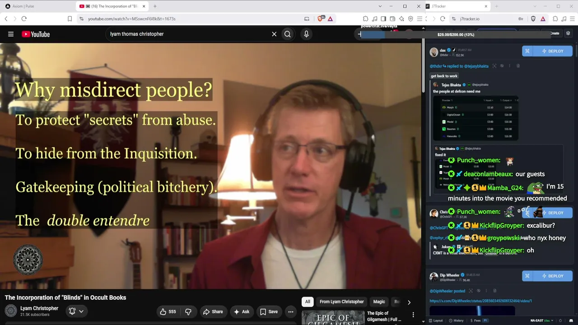Select the From Lyam Christopher chip

coord(341,302)
